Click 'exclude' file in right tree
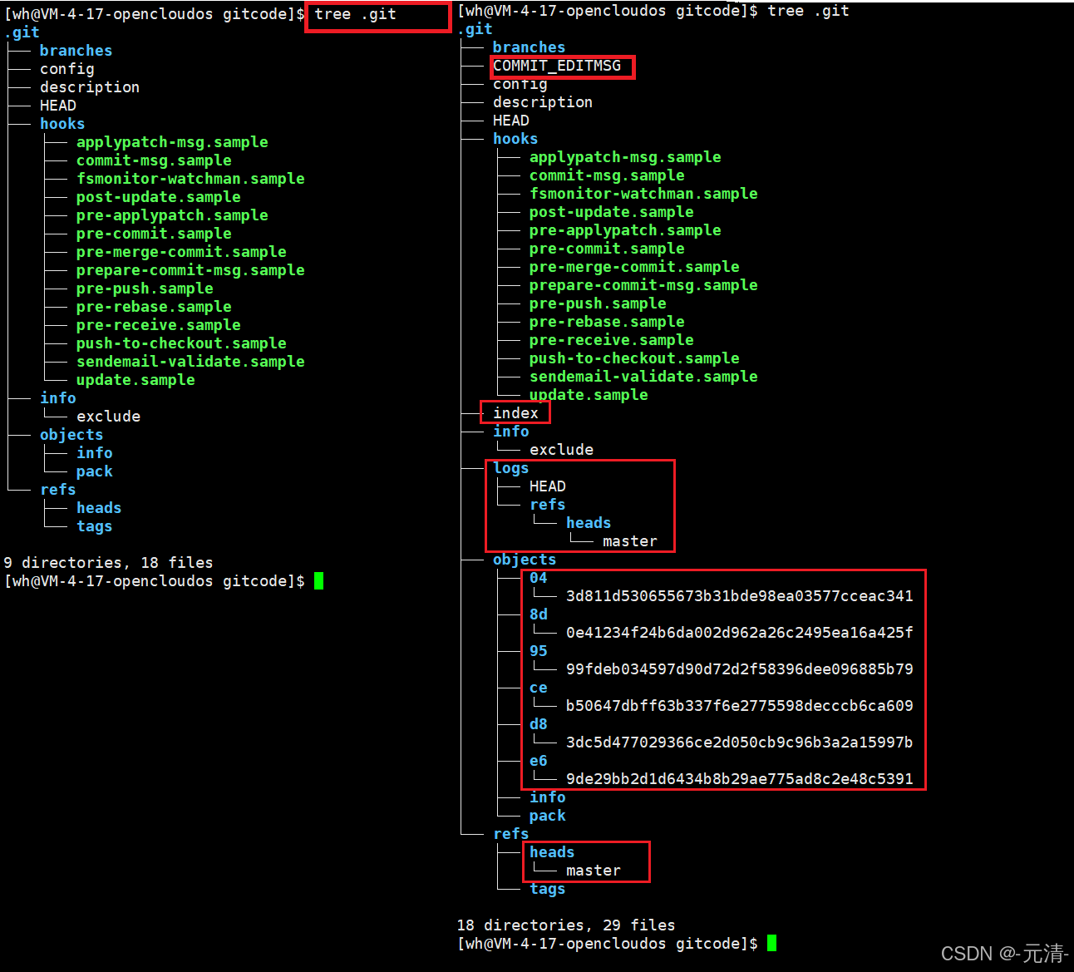The width and height of the screenshot is (1074, 972). 561,450
